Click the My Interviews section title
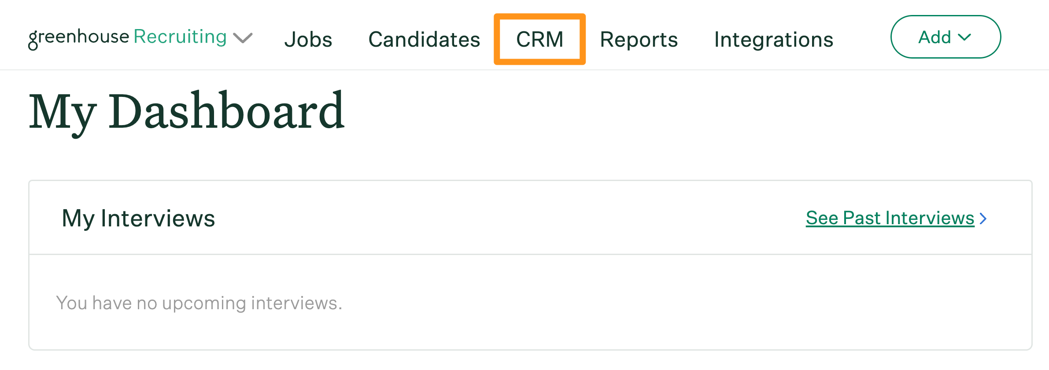The height and width of the screenshot is (370, 1049). coord(138,217)
